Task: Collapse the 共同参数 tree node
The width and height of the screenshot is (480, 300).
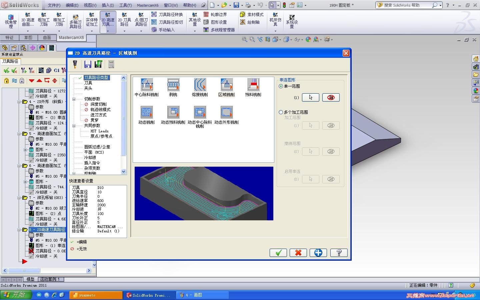Action: click(74, 126)
